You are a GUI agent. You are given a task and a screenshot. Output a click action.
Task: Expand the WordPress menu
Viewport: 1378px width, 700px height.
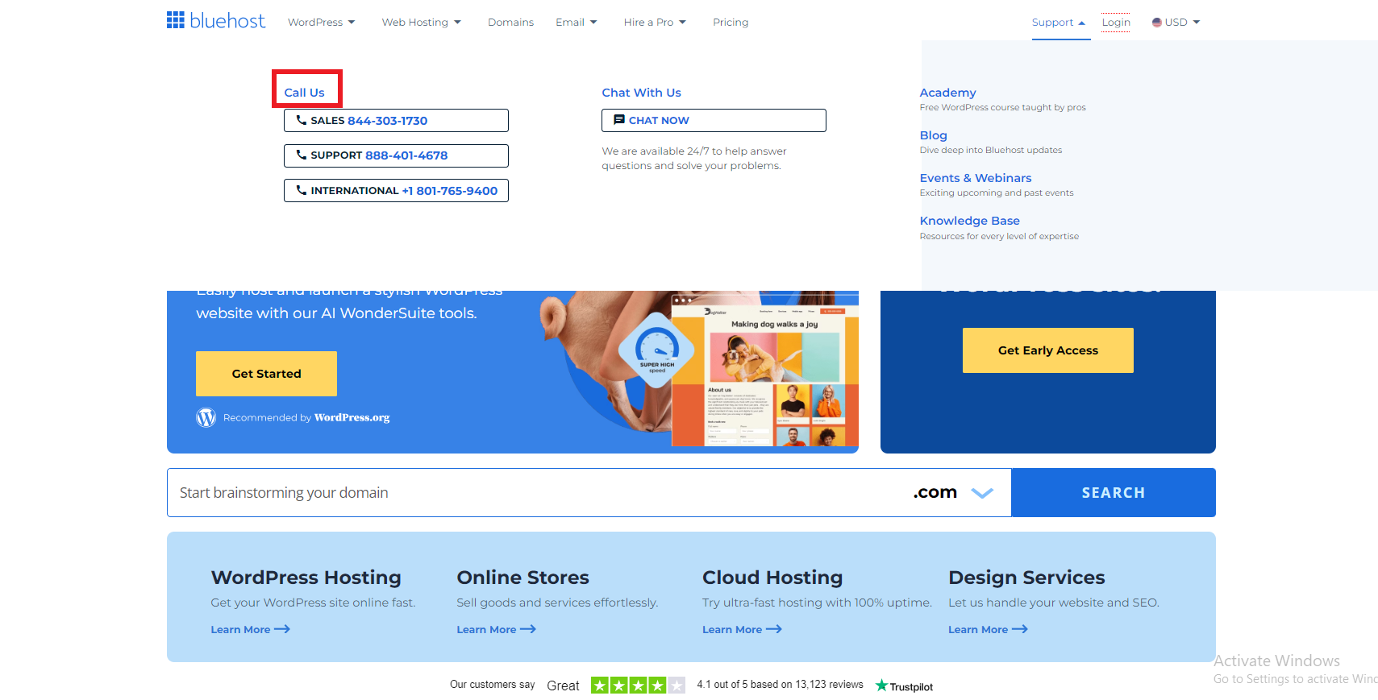(x=321, y=23)
